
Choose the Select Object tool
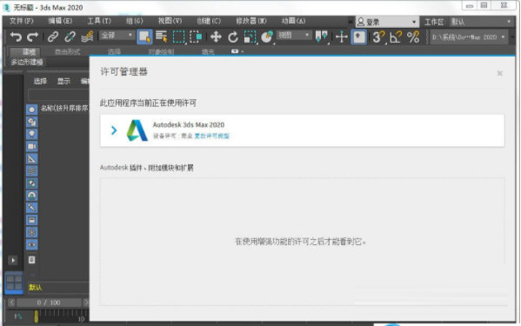(144, 37)
